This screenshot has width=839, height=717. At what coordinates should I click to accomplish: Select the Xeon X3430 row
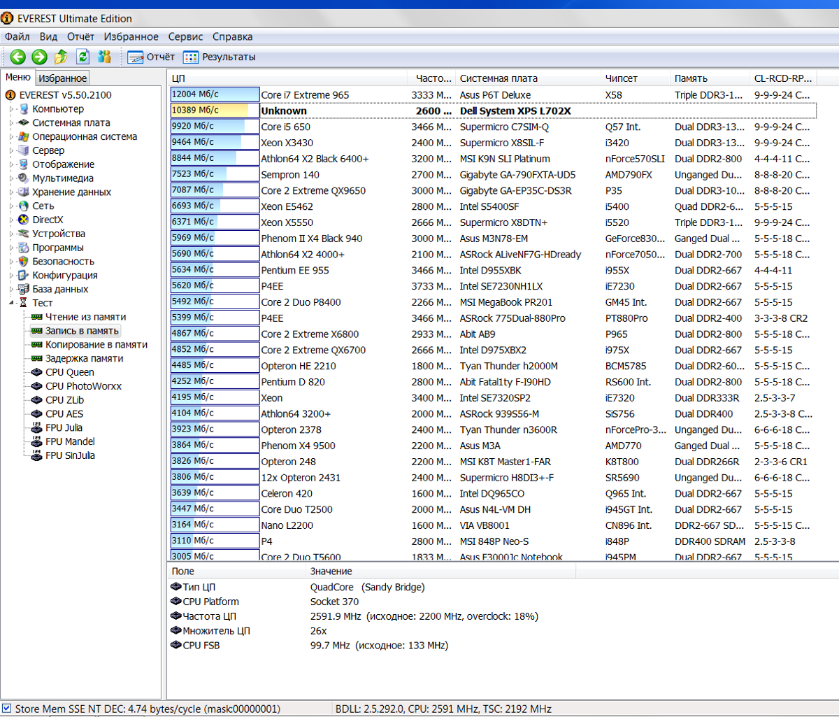pos(493,143)
